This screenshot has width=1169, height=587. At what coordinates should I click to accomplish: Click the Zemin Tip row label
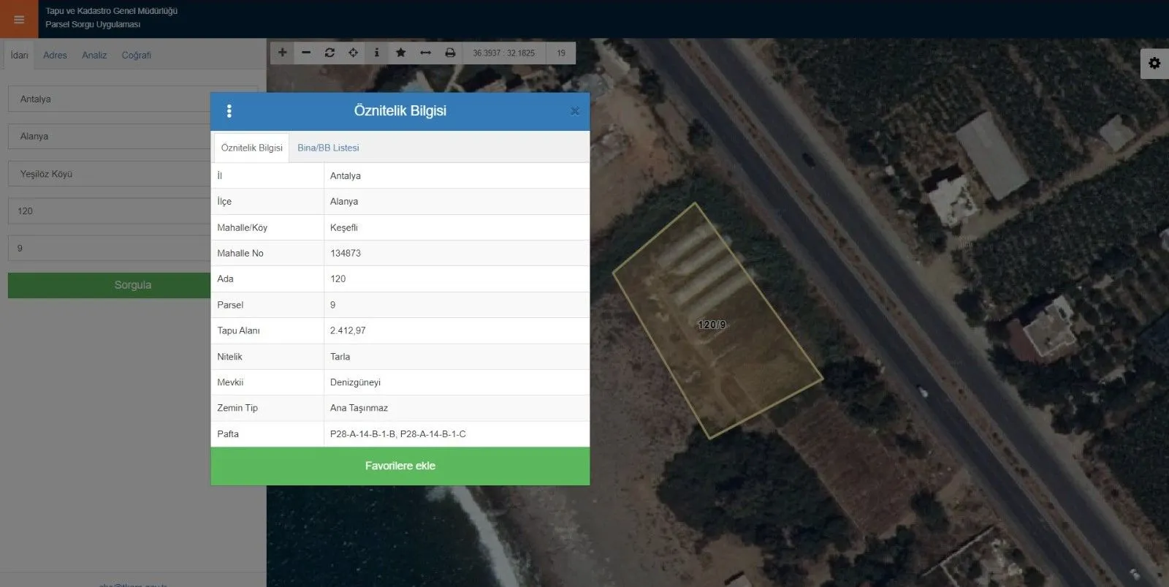(237, 408)
